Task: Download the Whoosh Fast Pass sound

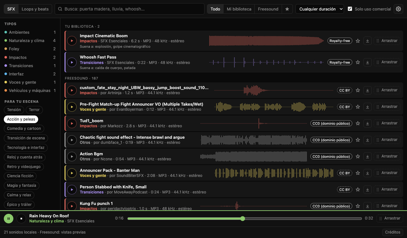Action: click(x=368, y=62)
